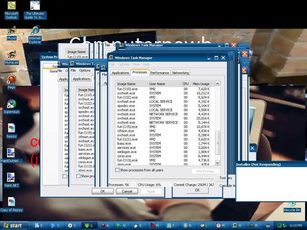
Task: Click the W Task Manager taskbar item
Action: click(237, 226)
